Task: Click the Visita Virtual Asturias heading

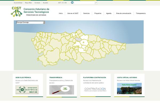Action: [x=127, y=78]
